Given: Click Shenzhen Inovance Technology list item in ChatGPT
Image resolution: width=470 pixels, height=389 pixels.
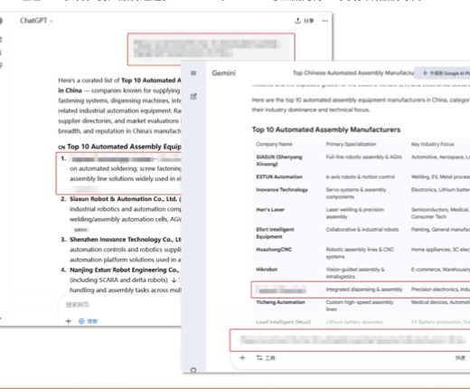Looking at the screenshot, I should pos(126,240).
